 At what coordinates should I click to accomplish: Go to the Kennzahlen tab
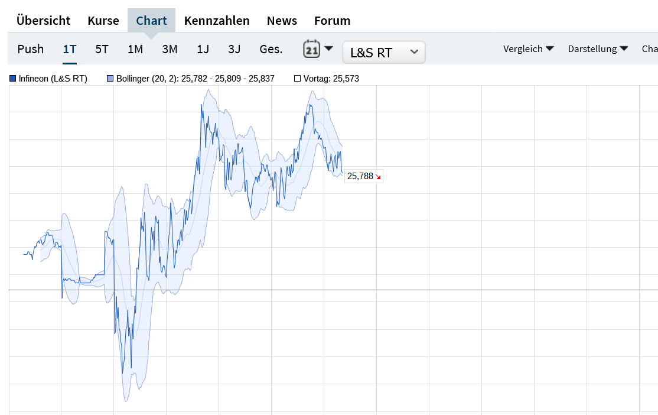pyautogui.click(x=217, y=21)
